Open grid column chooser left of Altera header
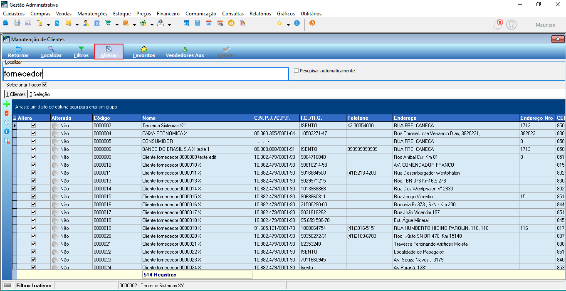Viewport: 566px width, 291px height. (15, 118)
